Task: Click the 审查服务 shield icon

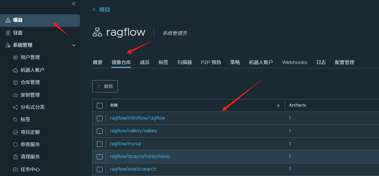Action: point(15,145)
